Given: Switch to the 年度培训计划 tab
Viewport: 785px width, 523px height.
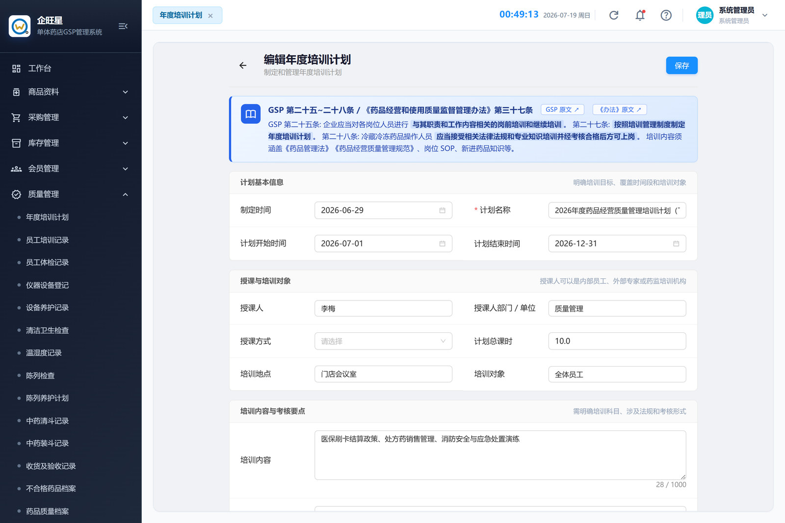Looking at the screenshot, I should 181,15.
